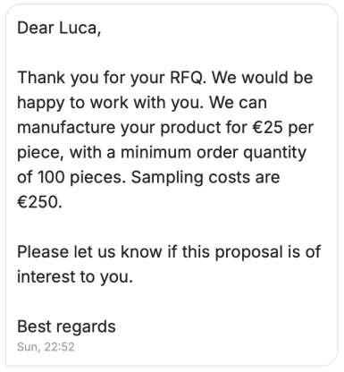Viewport: 344px width, 372px height.
Task: Click the word 'RFQ' in the message
Action: click(x=188, y=78)
